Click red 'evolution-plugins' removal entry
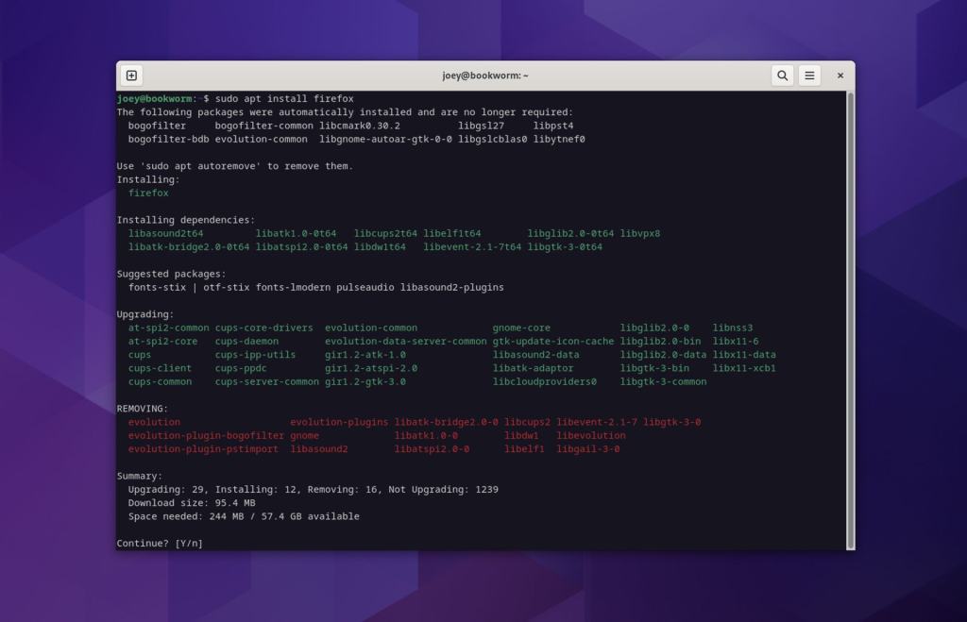Screen dimensions: 967x622 (339, 422)
